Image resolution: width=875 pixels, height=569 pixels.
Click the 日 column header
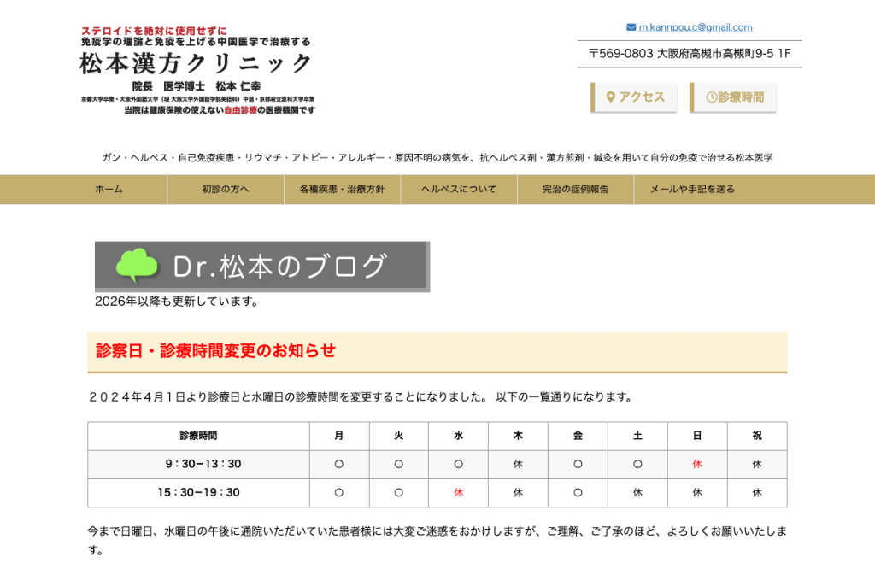(x=697, y=436)
